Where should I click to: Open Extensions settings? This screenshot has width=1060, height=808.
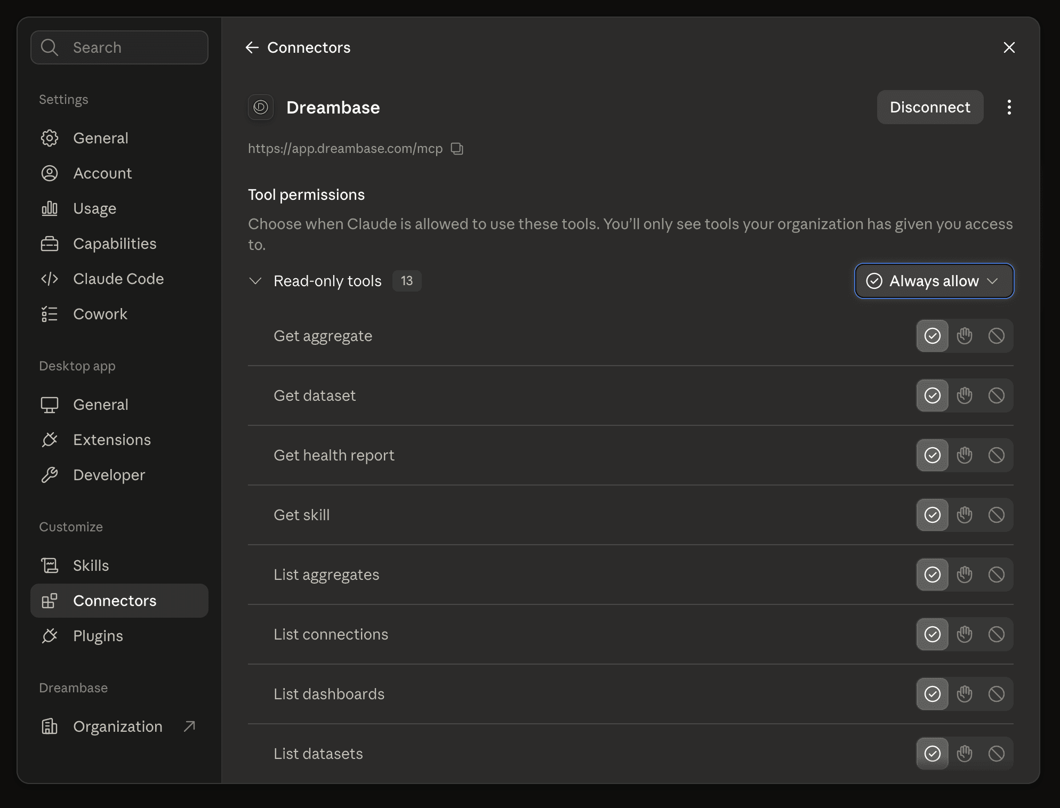[x=119, y=440]
